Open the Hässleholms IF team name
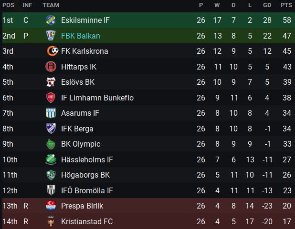Screen dimensions: 295x229 (x=87, y=160)
